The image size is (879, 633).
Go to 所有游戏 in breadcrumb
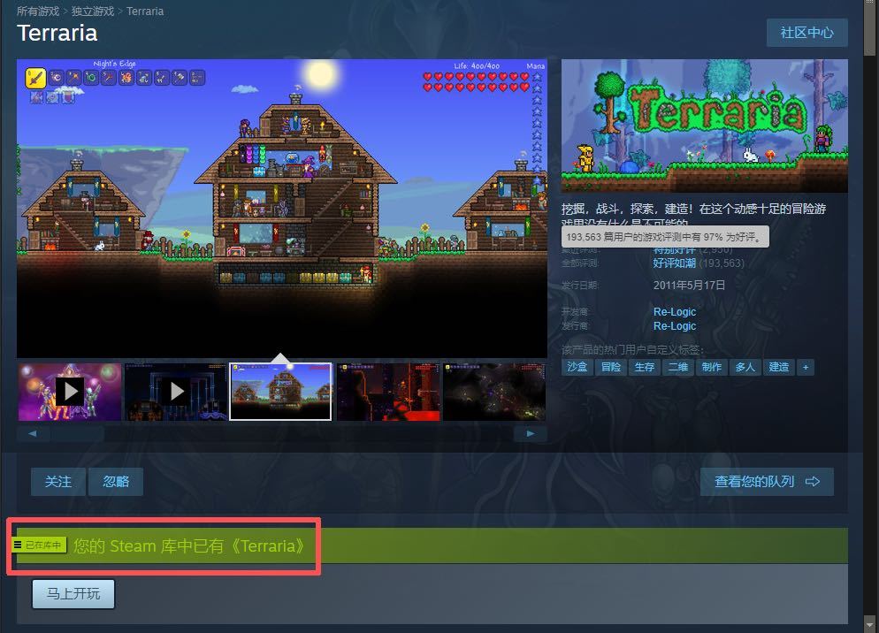(x=38, y=11)
